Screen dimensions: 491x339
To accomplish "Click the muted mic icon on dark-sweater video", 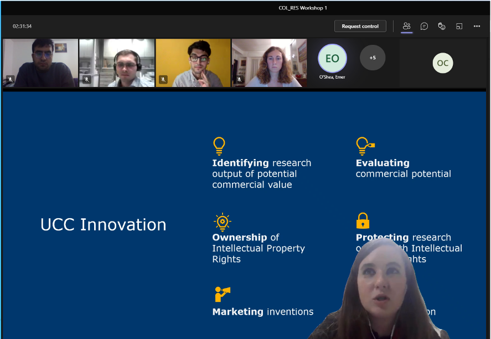I will click(11, 80).
